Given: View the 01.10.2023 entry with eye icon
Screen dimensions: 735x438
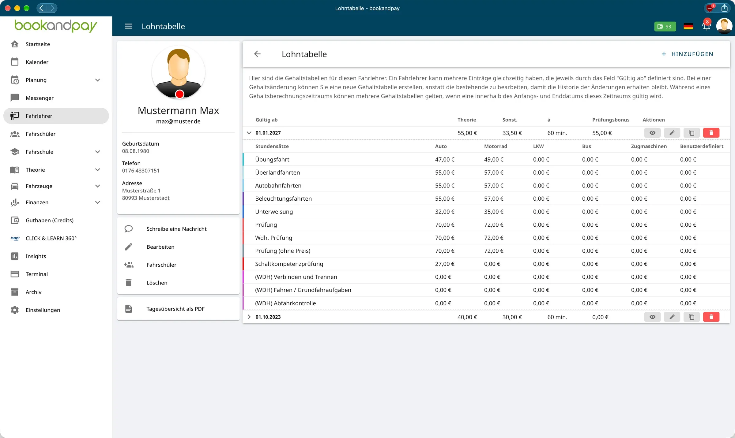Looking at the screenshot, I should point(652,317).
